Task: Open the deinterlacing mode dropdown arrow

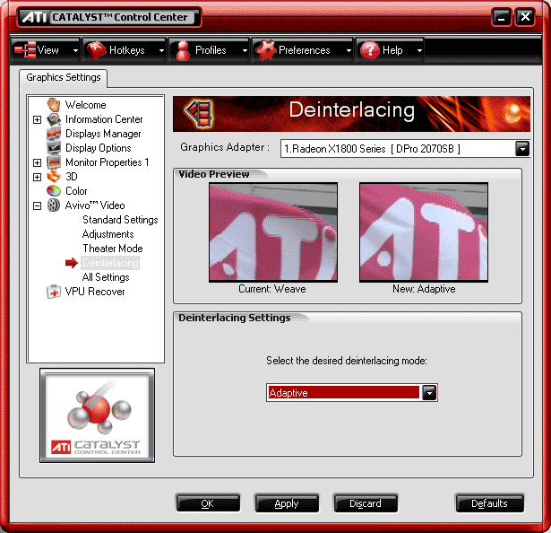Action: pyautogui.click(x=429, y=392)
